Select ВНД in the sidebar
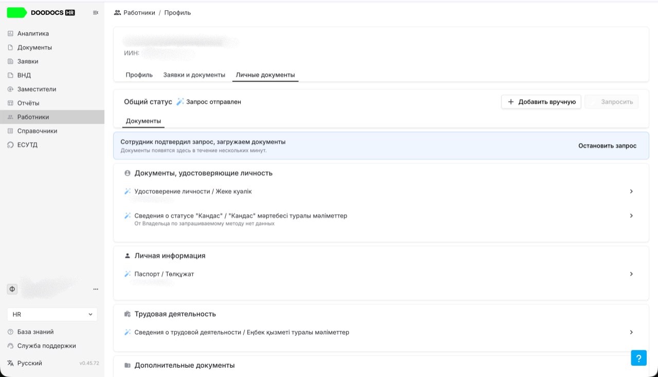 pos(24,75)
